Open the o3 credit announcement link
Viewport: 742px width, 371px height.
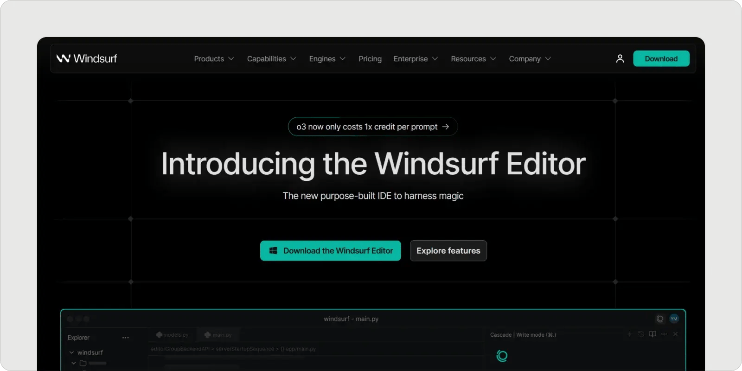(373, 127)
